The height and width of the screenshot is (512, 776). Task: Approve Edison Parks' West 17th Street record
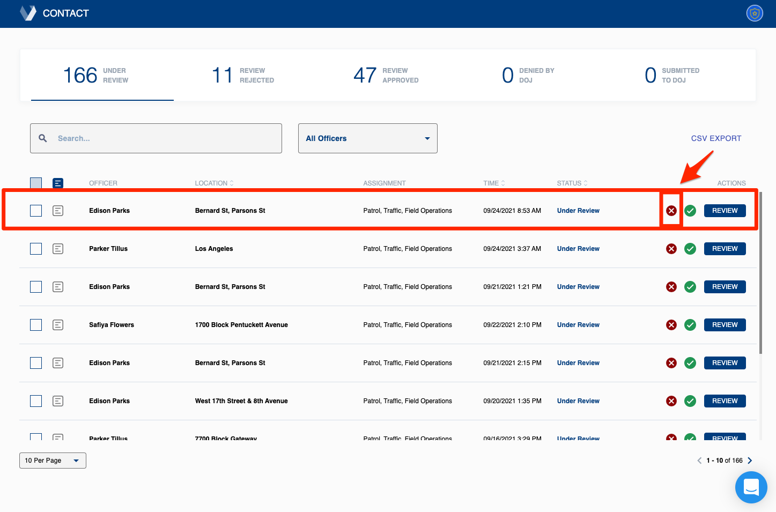(690, 400)
